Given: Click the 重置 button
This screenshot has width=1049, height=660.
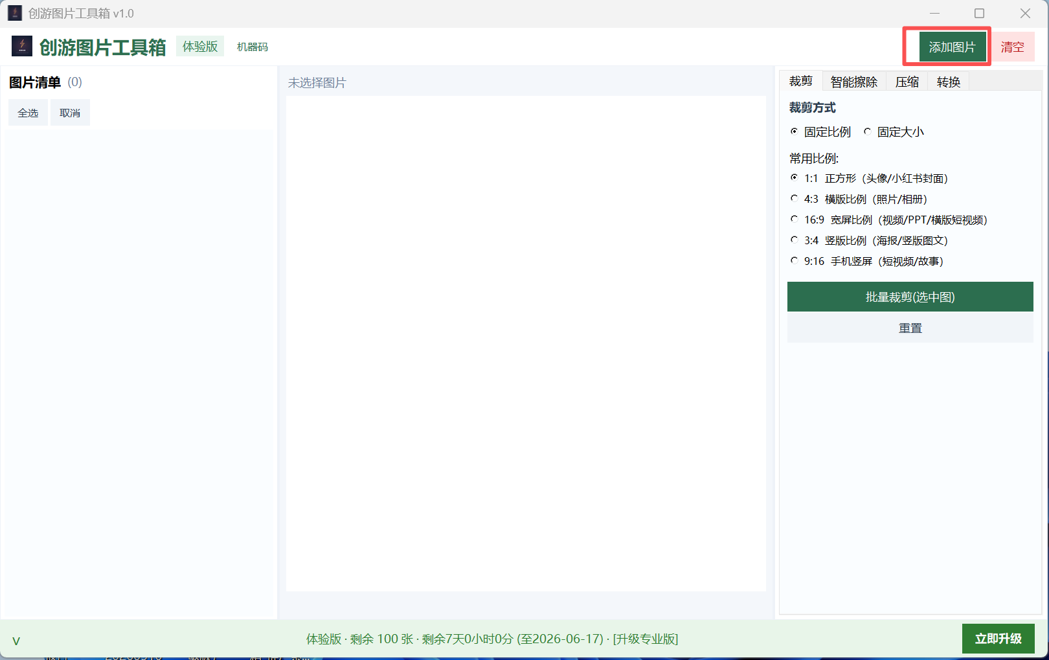Looking at the screenshot, I should pyautogui.click(x=910, y=328).
